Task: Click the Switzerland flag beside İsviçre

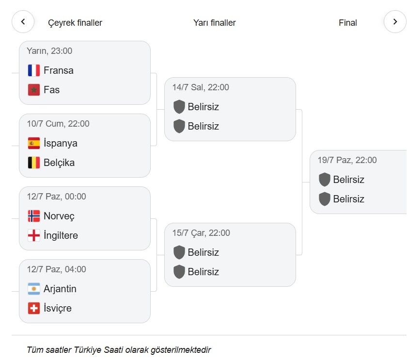Action: pyautogui.click(x=34, y=308)
